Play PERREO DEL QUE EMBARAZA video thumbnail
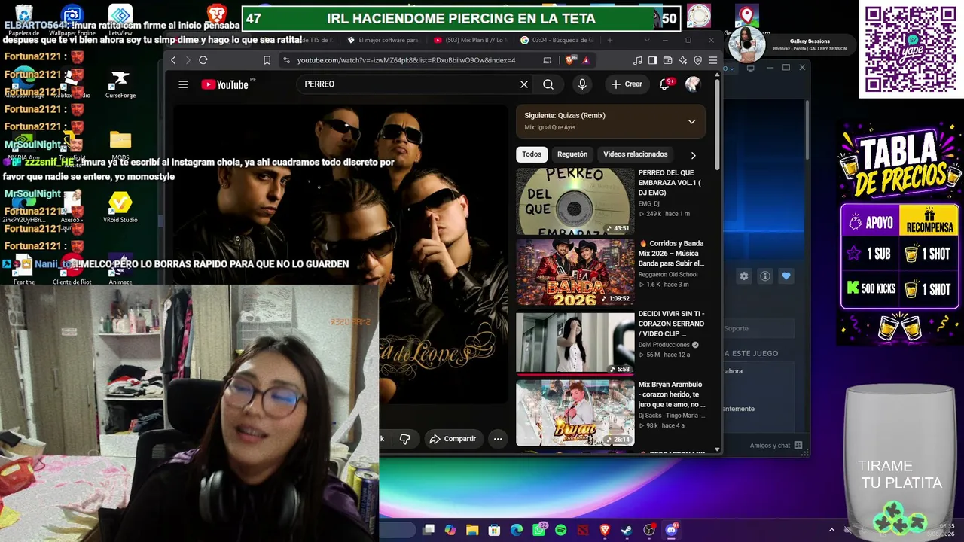The height and width of the screenshot is (542, 964). 575,202
